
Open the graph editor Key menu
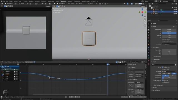pyautogui.click(x=23, y=62)
